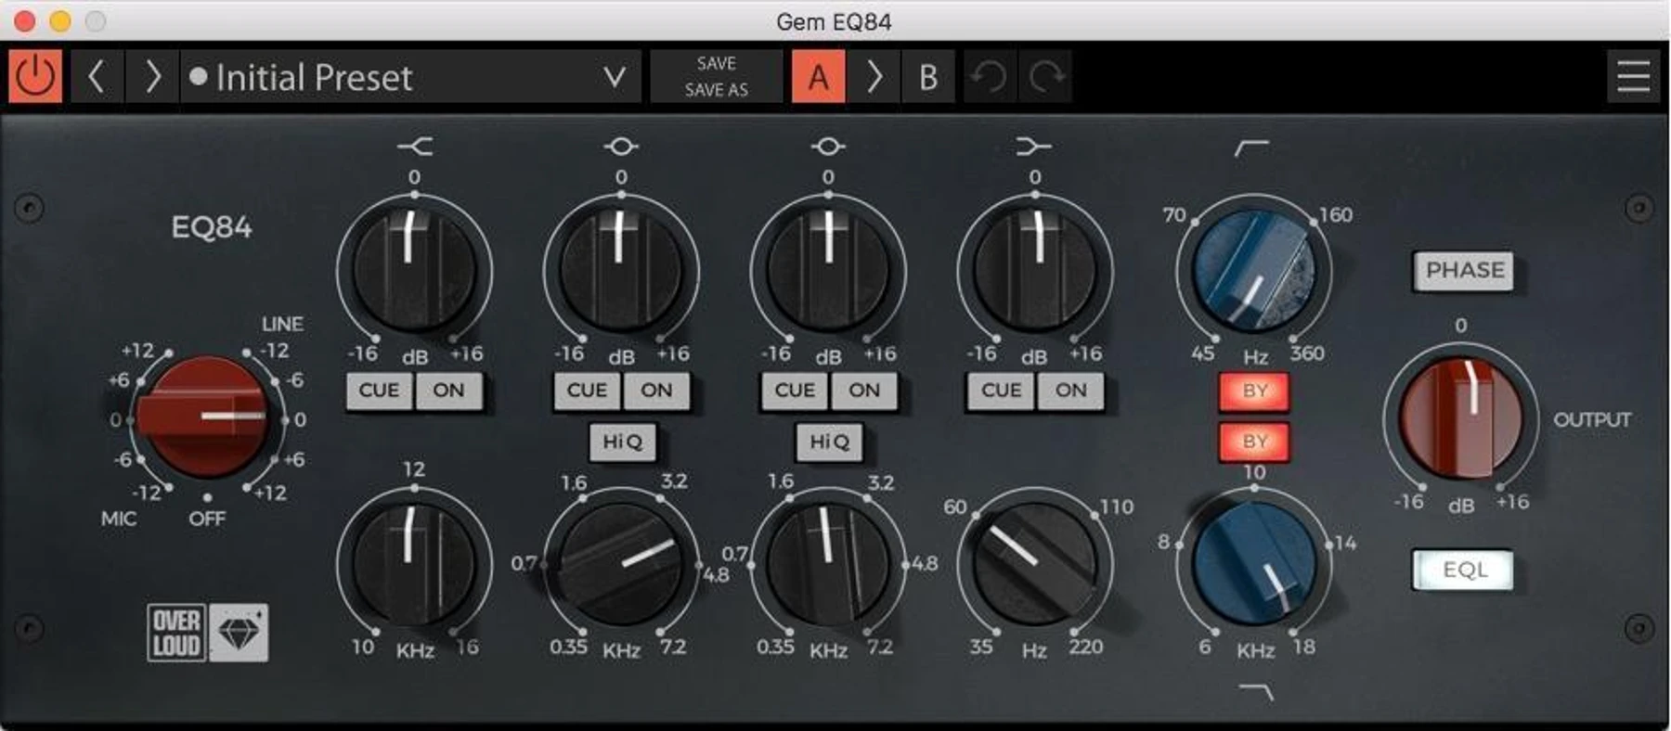Click the OFF label on input knob
Image resolution: width=1671 pixels, height=731 pixels.
coord(206,519)
